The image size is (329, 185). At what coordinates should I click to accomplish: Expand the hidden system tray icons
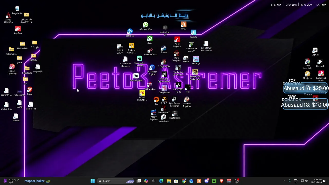pyautogui.click(x=284, y=181)
